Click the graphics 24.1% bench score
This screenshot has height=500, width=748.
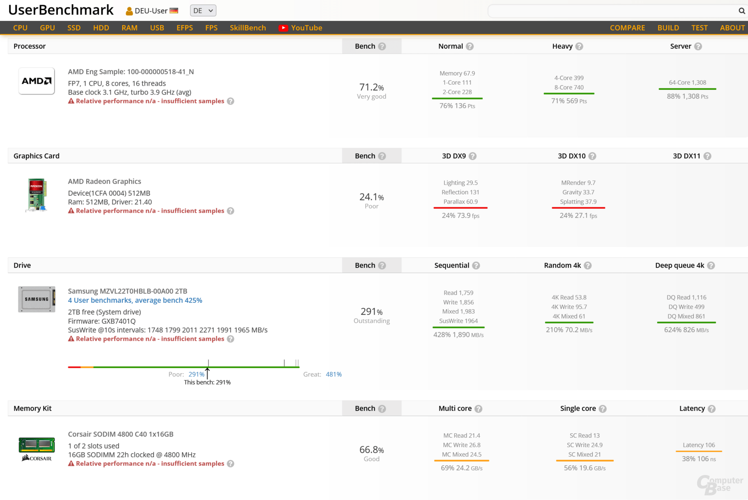point(371,197)
